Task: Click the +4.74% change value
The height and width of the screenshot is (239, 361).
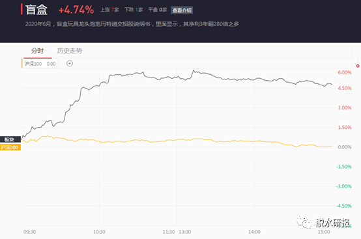Action: (76, 10)
